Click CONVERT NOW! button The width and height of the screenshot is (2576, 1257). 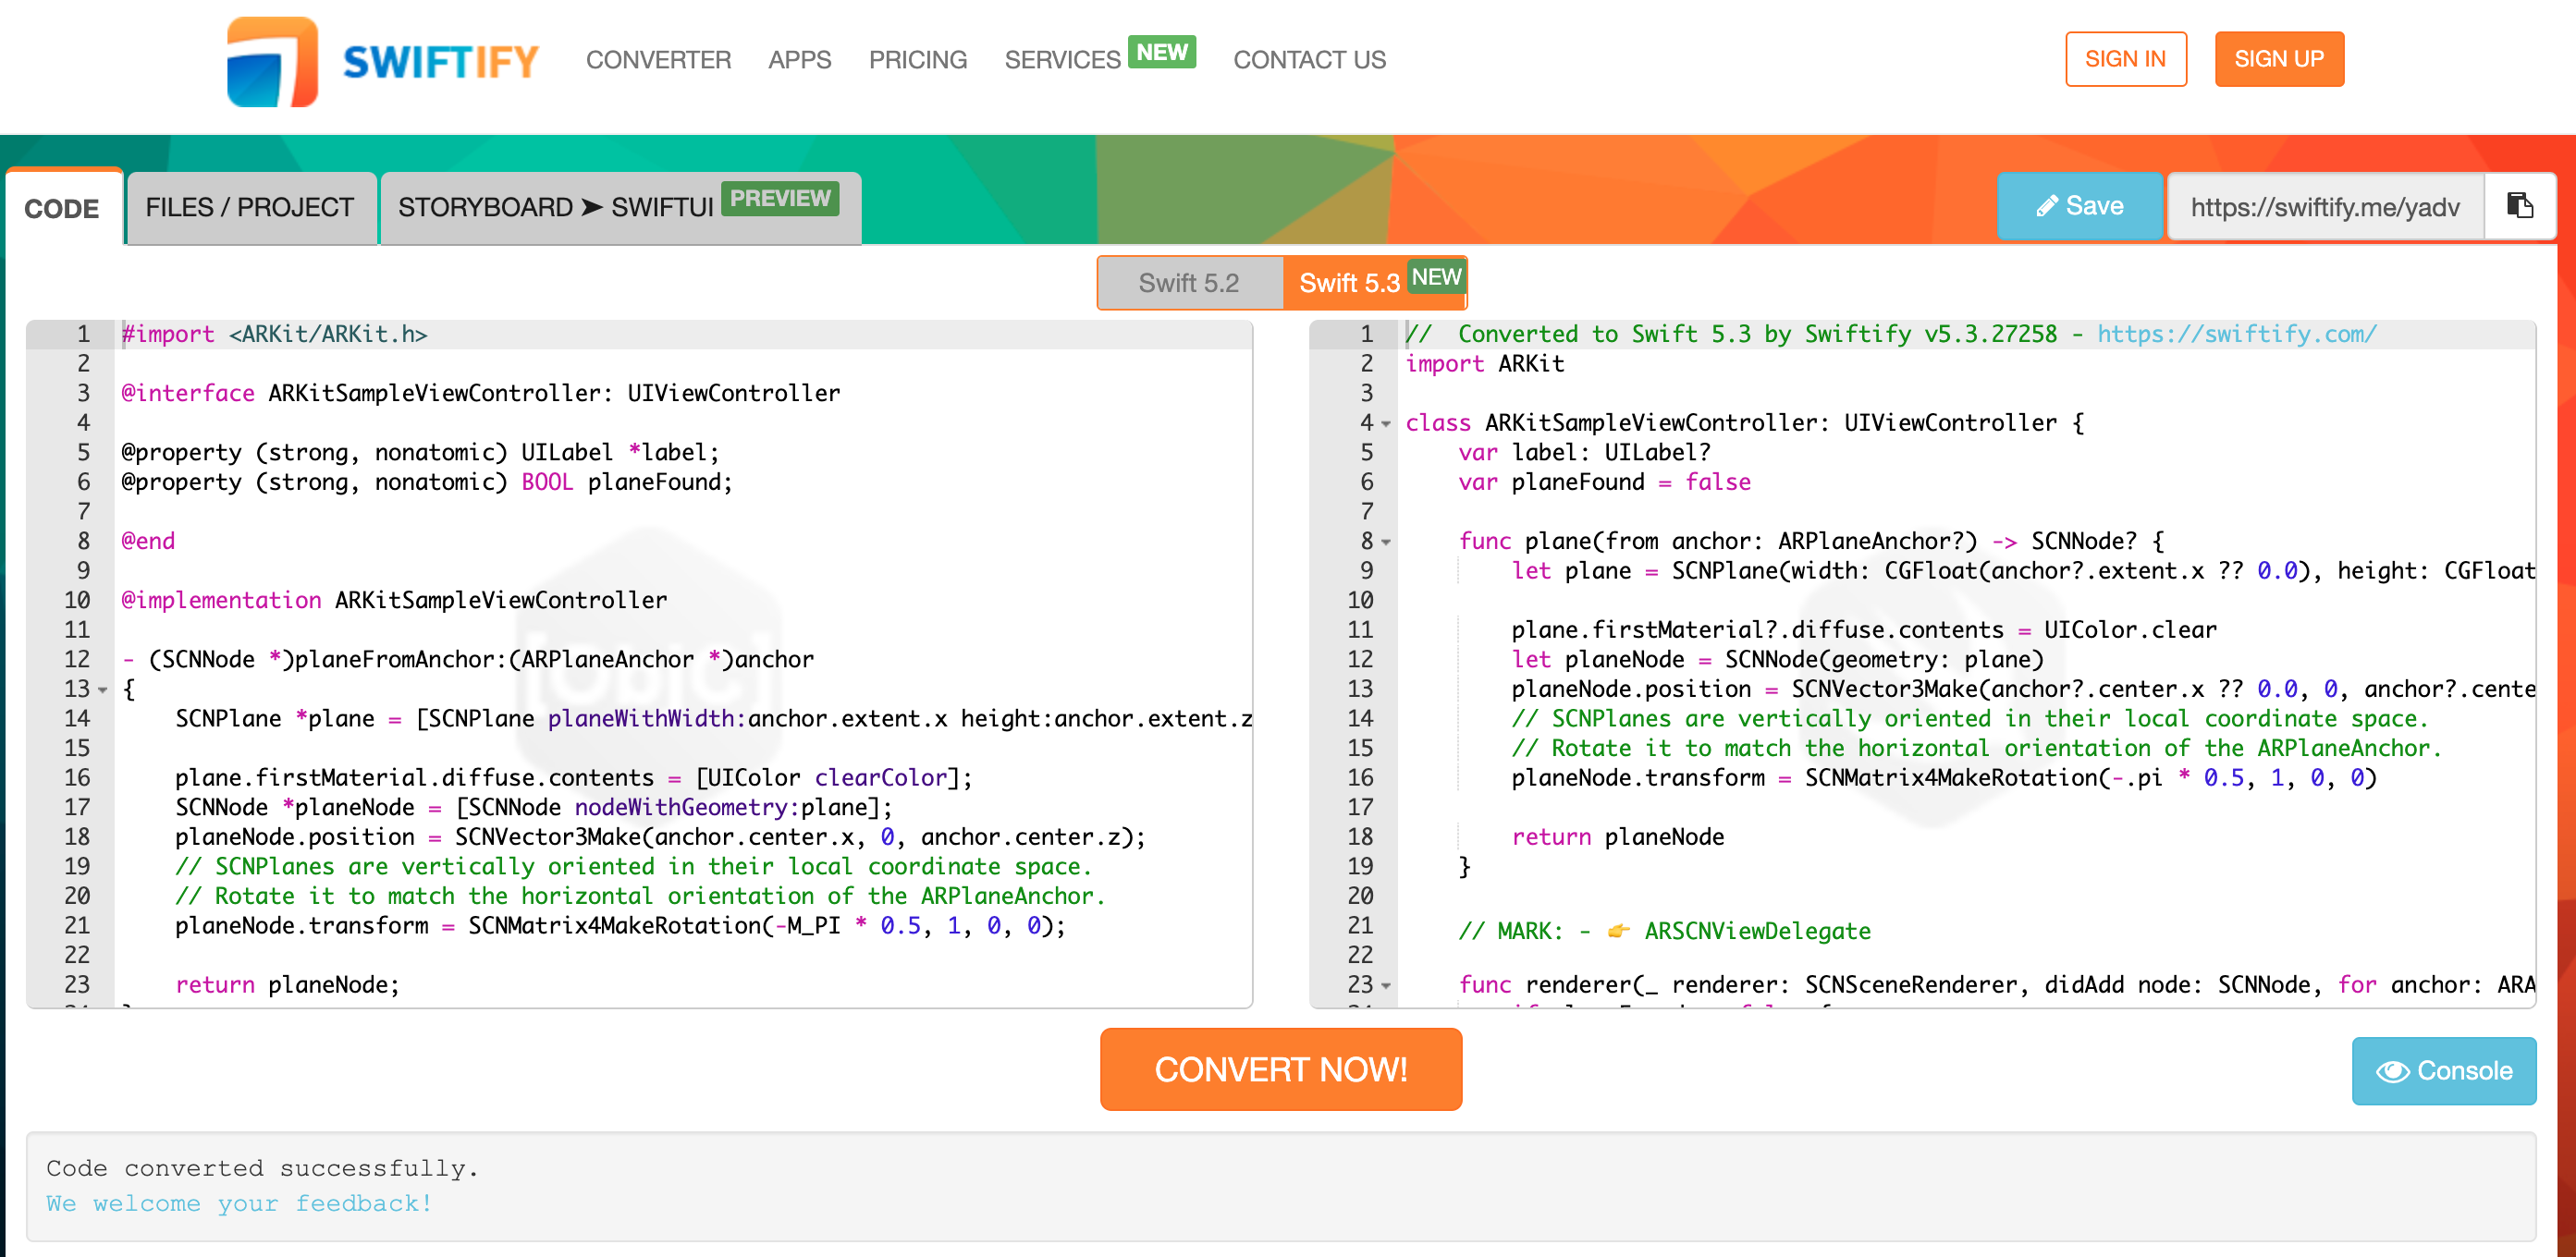point(1280,1069)
